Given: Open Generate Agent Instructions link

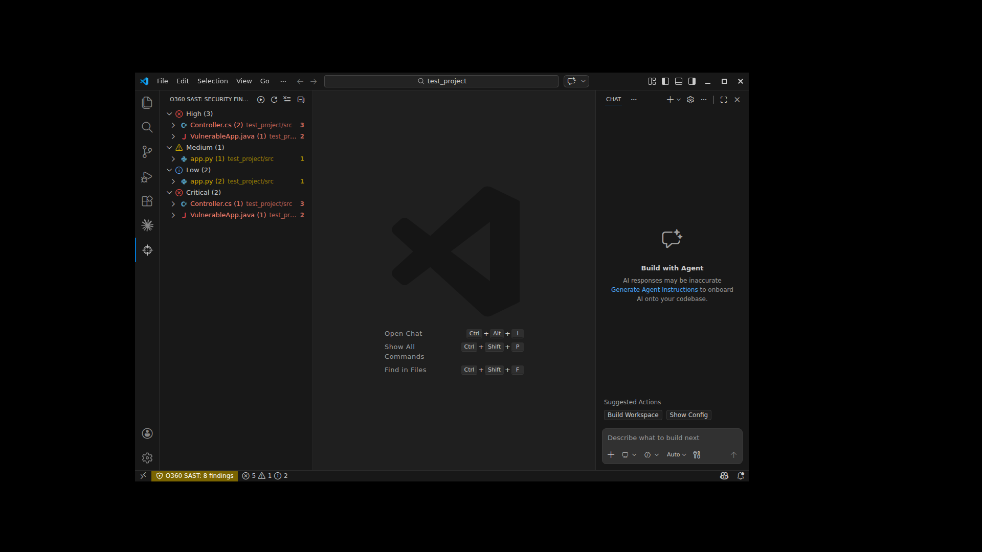Looking at the screenshot, I should point(654,290).
